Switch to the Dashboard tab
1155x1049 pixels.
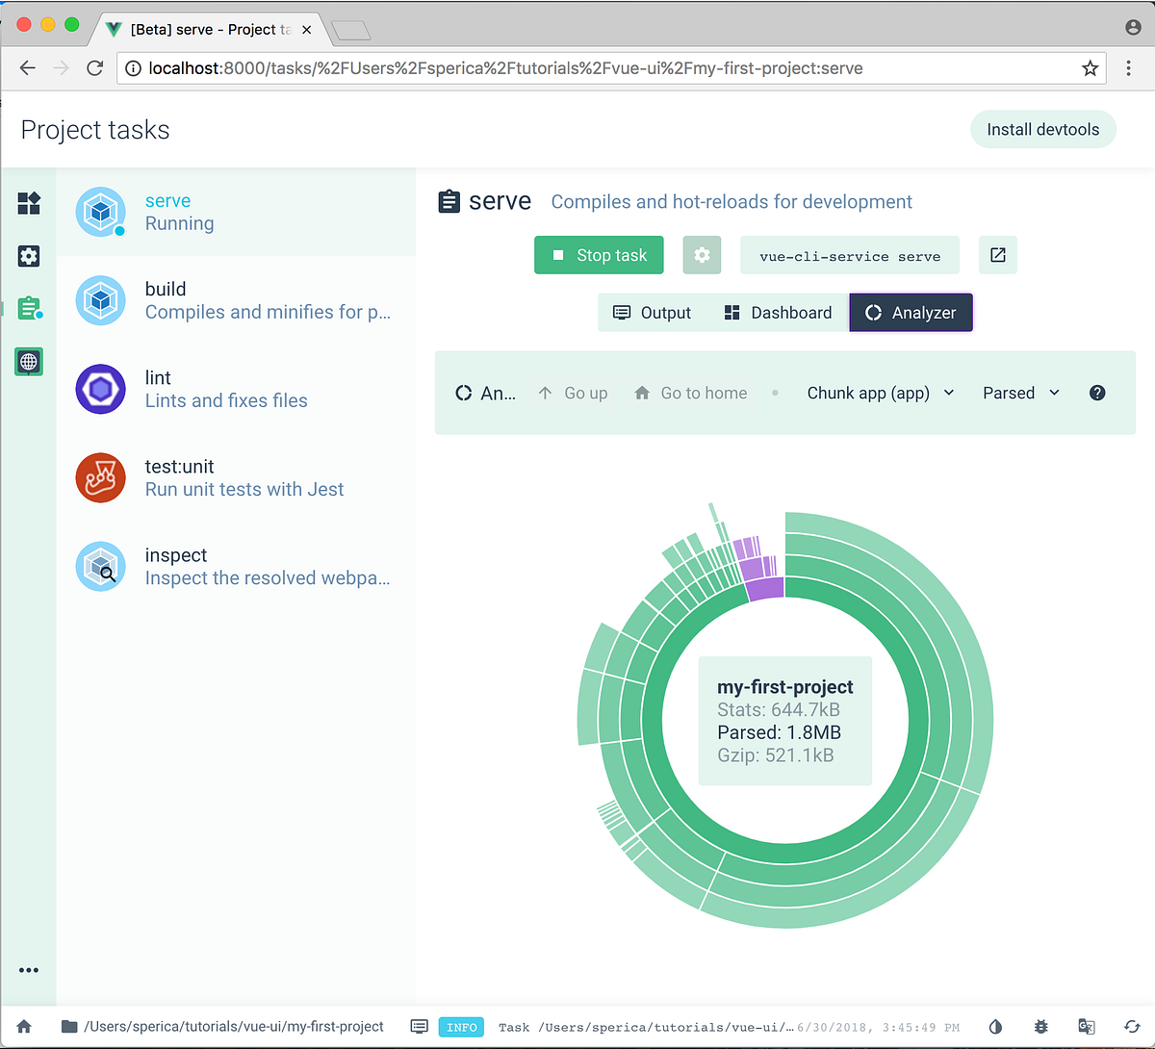(x=779, y=312)
